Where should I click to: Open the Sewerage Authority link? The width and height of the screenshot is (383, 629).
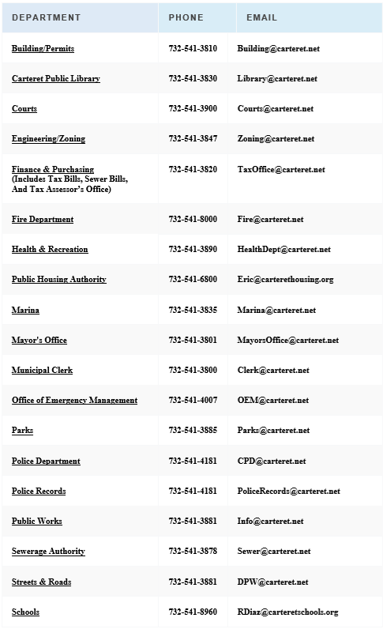(48, 552)
